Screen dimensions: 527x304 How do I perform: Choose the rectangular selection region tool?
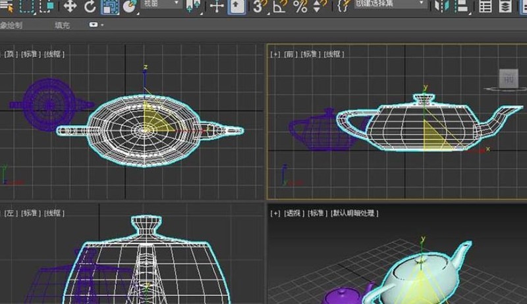[26, 6]
